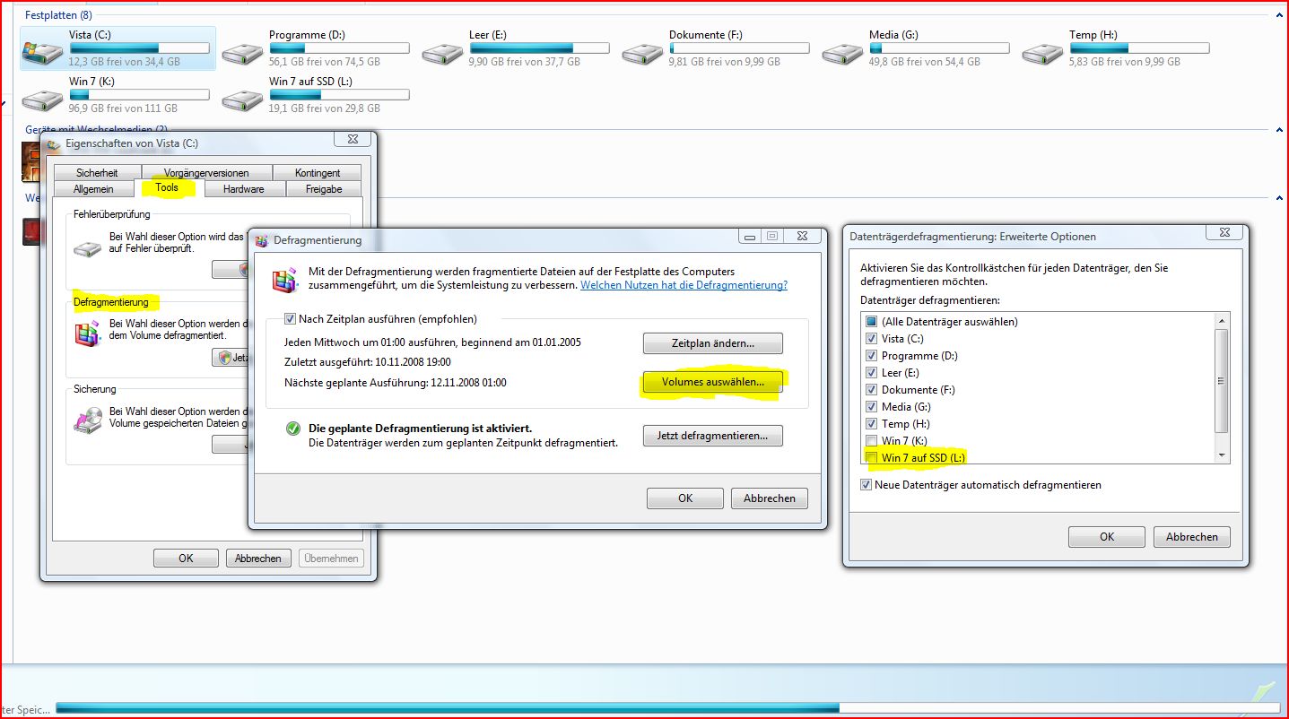Open the Freigabe tab
1289x719 pixels.
point(324,189)
